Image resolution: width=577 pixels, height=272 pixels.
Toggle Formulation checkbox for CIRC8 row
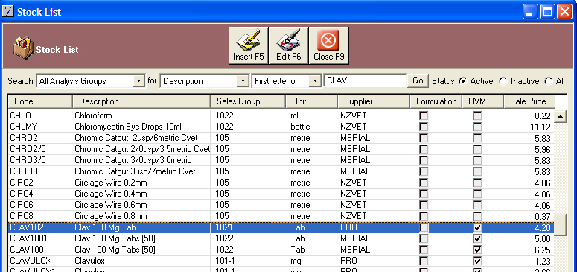424,216
